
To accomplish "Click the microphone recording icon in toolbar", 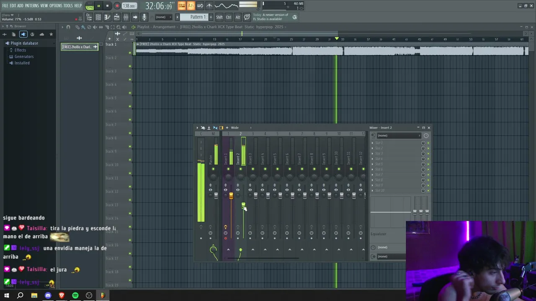I will tap(144, 17).
